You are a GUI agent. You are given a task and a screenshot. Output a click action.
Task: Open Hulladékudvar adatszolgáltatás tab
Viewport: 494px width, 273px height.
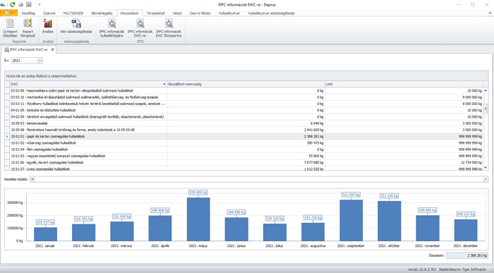pos(271,13)
